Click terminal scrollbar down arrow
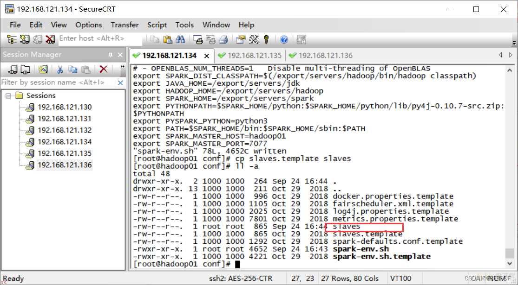Viewport: 518px width, 285px height. pos(510,263)
